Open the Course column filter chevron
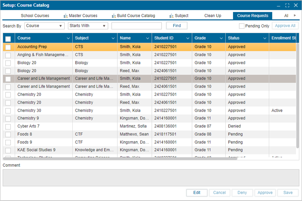 (x=68, y=38)
